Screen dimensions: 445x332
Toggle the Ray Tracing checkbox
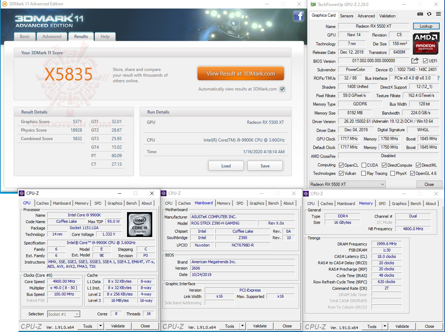(363, 173)
